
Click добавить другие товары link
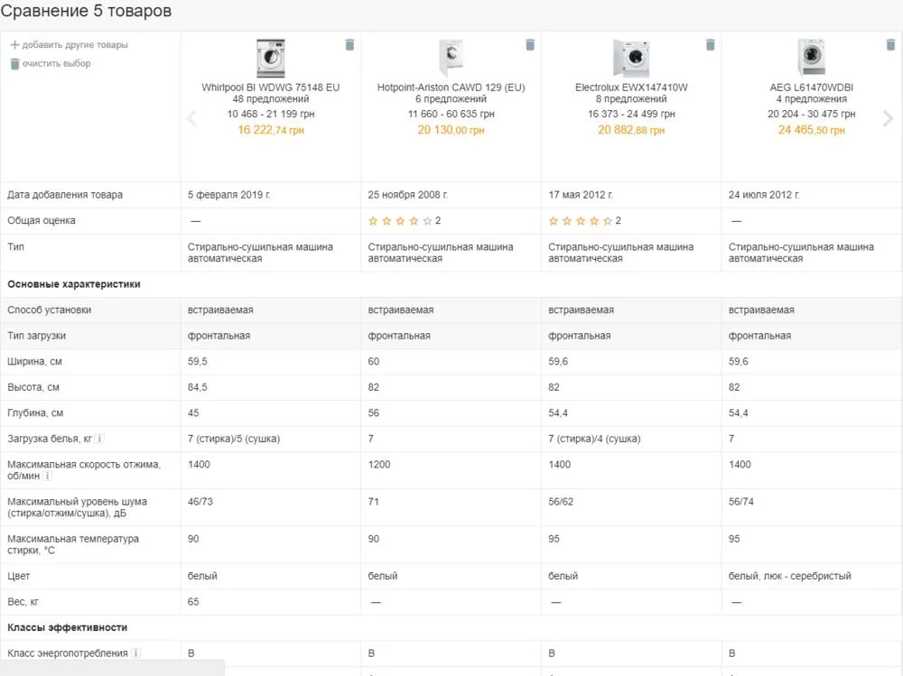[x=74, y=45]
